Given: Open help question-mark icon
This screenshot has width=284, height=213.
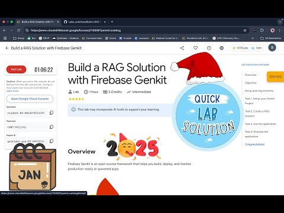Looking at the screenshot, I should click(209, 48).
